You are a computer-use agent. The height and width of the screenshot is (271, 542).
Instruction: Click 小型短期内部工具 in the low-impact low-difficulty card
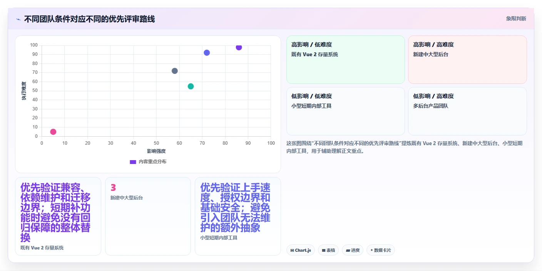(x=311, y=106)
